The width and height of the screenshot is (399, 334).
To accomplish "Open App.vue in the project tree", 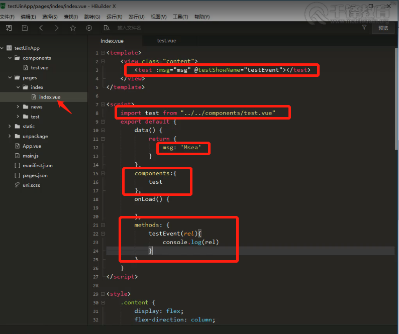I will [x=32, y=146].
